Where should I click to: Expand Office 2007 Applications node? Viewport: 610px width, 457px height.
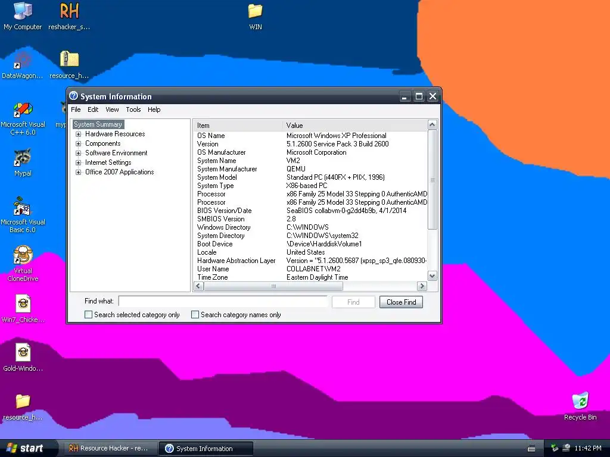click(x=78, y=172)
